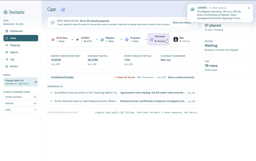Click the 1.74× room value
This screenshot has width=256, height=161.
pos(127,60)
